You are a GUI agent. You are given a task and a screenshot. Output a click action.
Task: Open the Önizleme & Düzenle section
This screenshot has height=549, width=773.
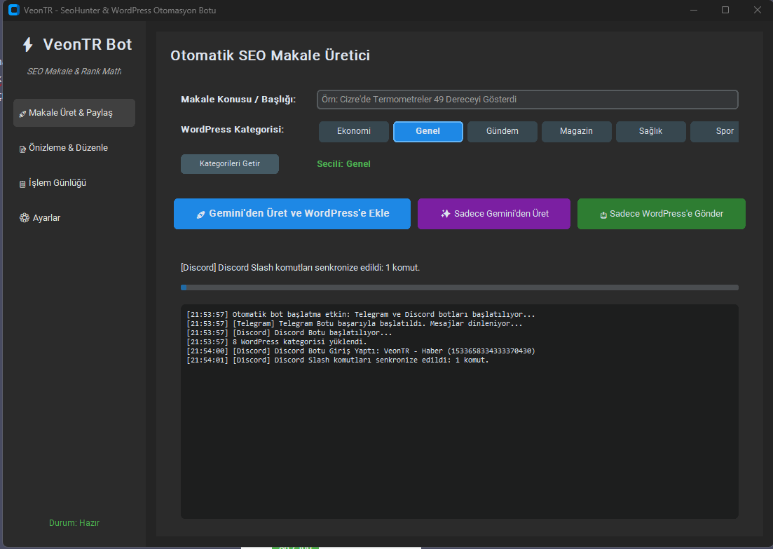click(x=74, y=148)
